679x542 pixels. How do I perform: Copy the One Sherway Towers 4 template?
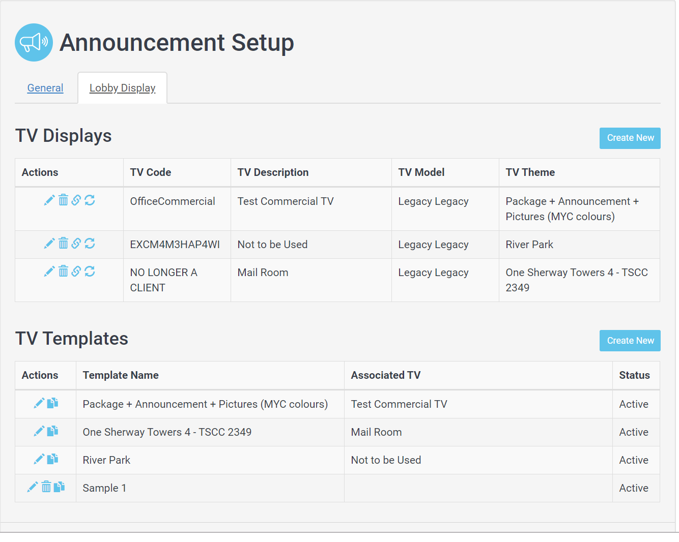coord(52,432)
